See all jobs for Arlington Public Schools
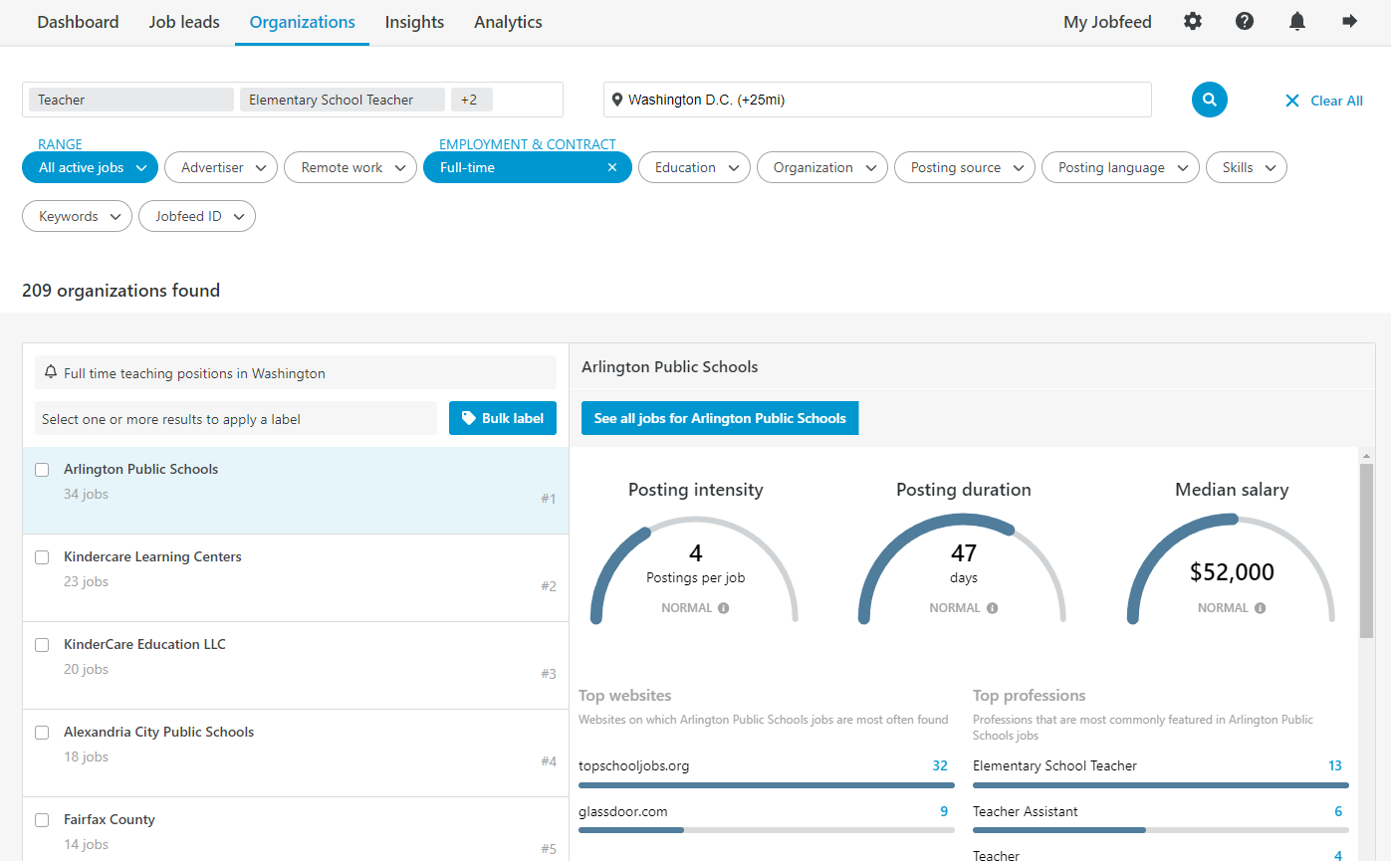 (720, 418)
